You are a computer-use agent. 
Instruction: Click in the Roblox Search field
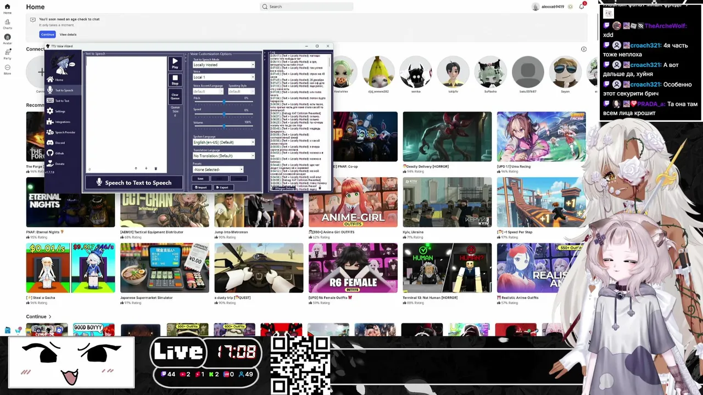click(x=306, y=7)
